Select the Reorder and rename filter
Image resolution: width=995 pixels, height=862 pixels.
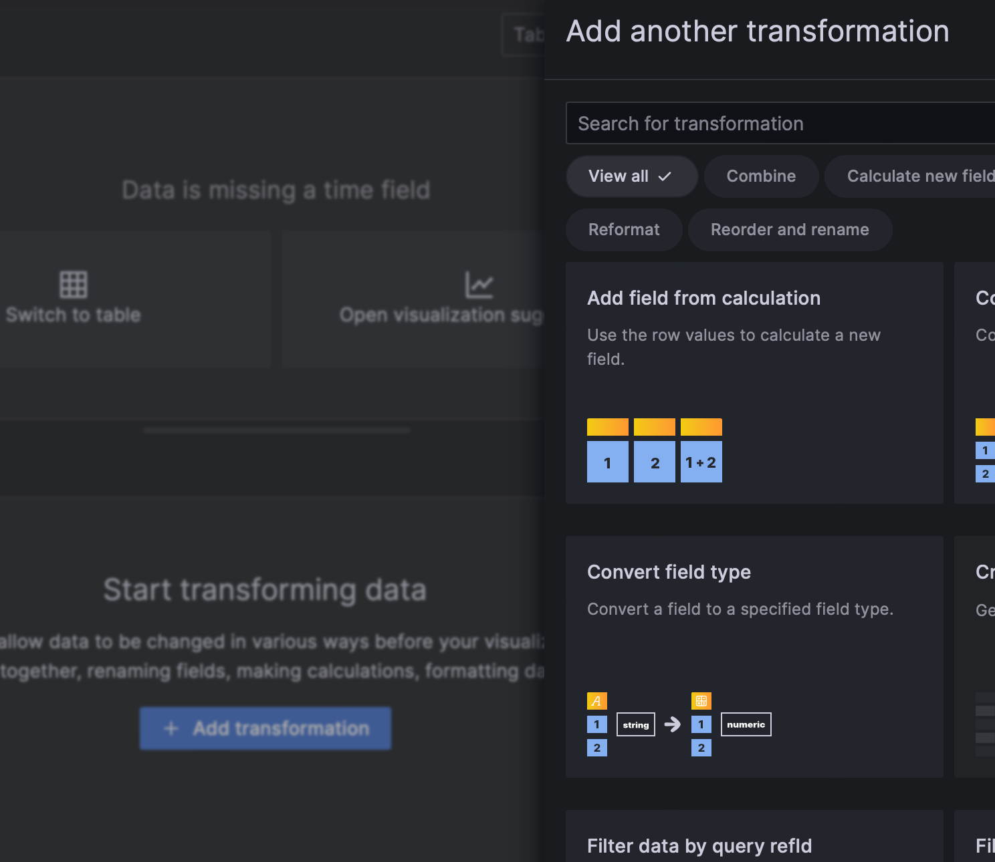(x=790, y=230)
